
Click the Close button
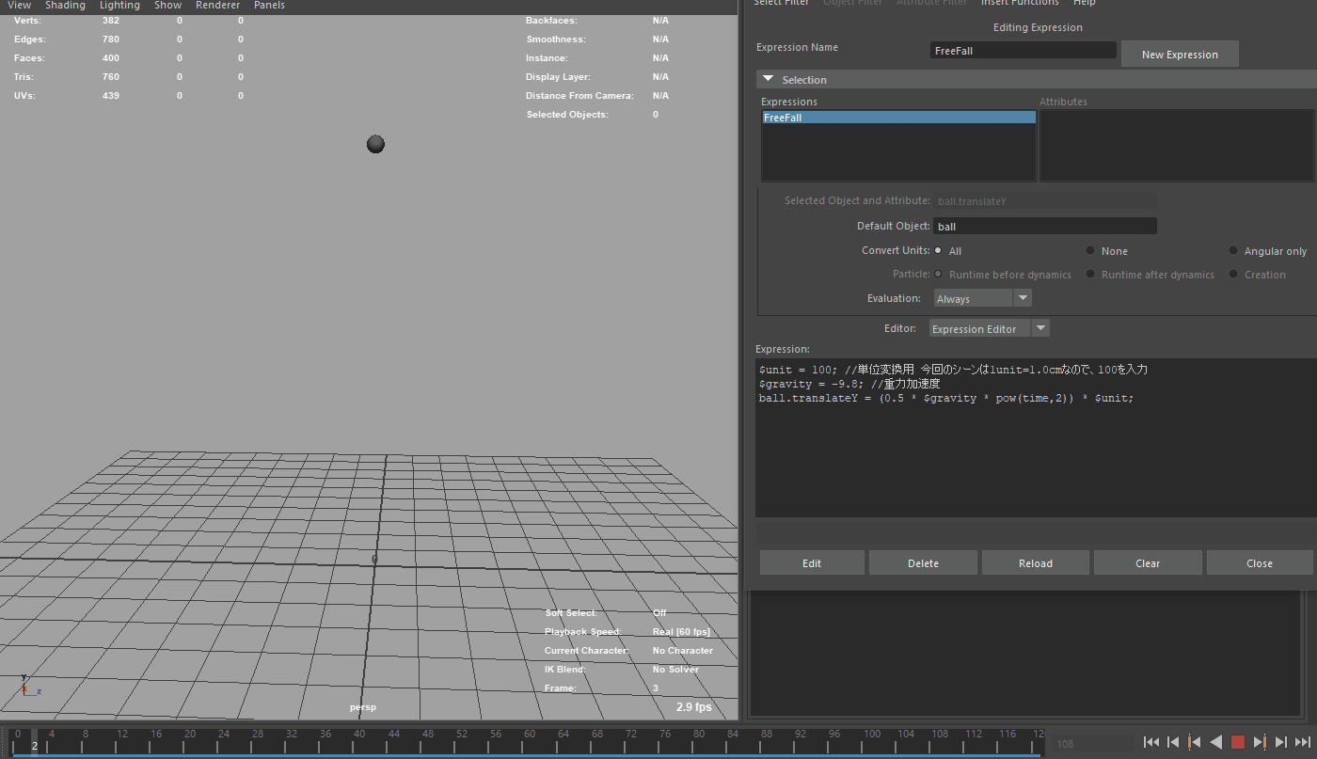1260,562
